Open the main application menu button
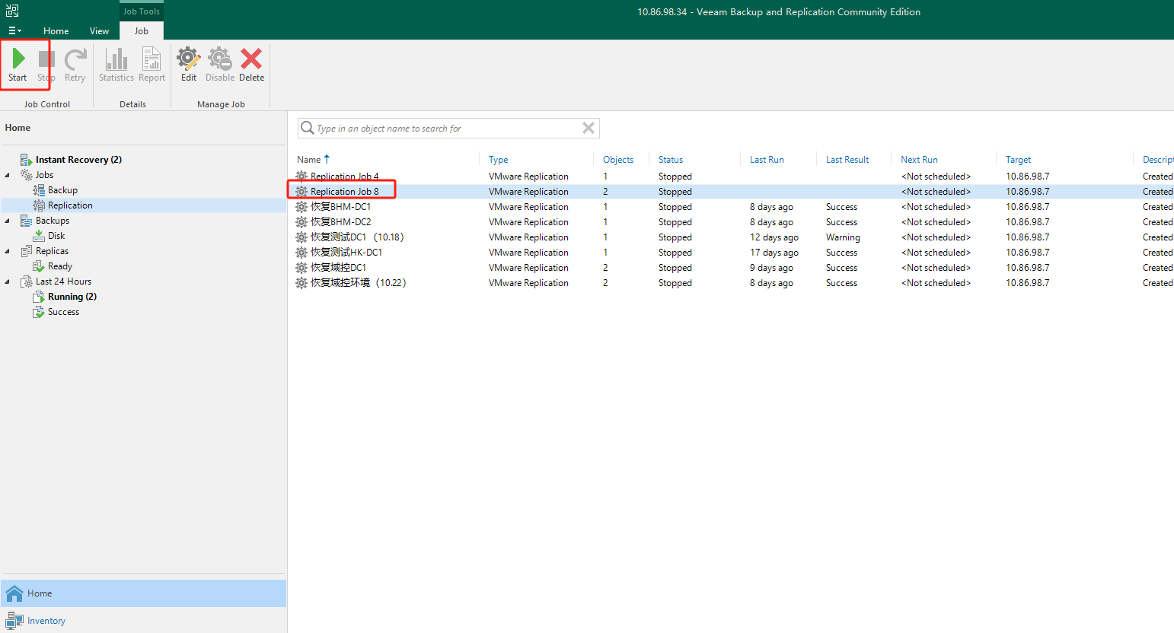1174x633 pixels. pyautogui.click(x=14, y=31)
